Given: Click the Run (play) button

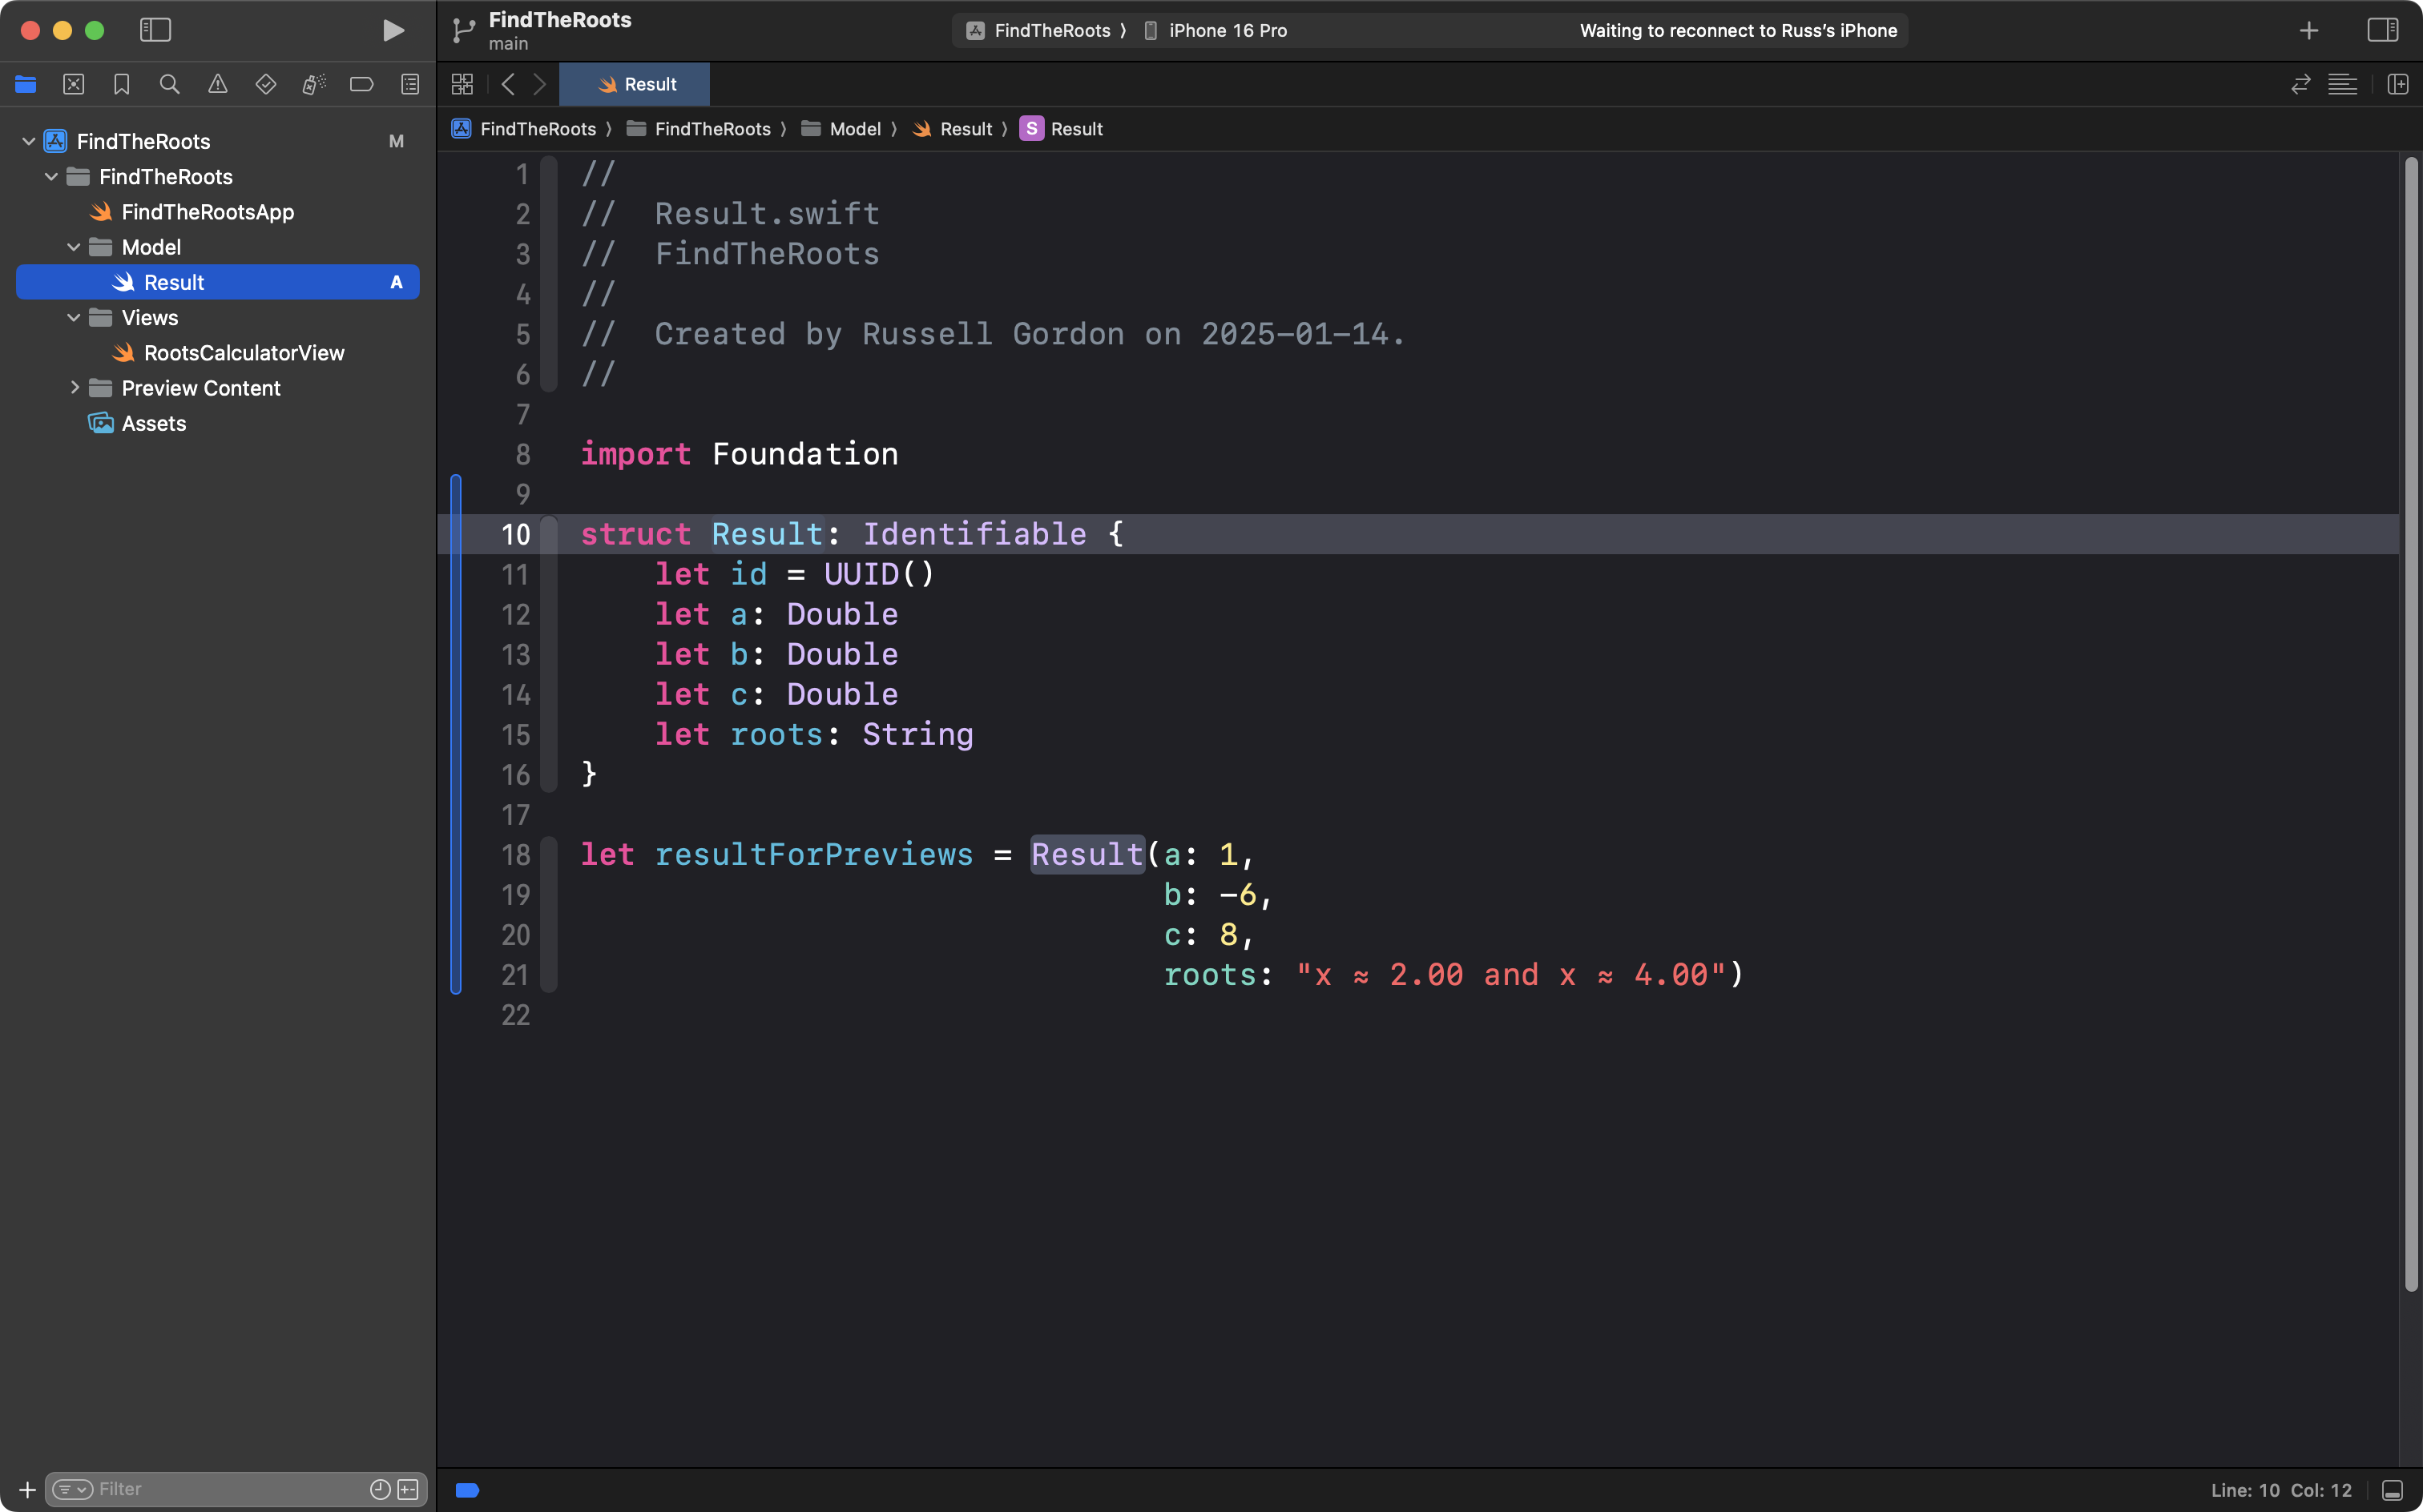Looking at the screenshot, I should (393, 30).
